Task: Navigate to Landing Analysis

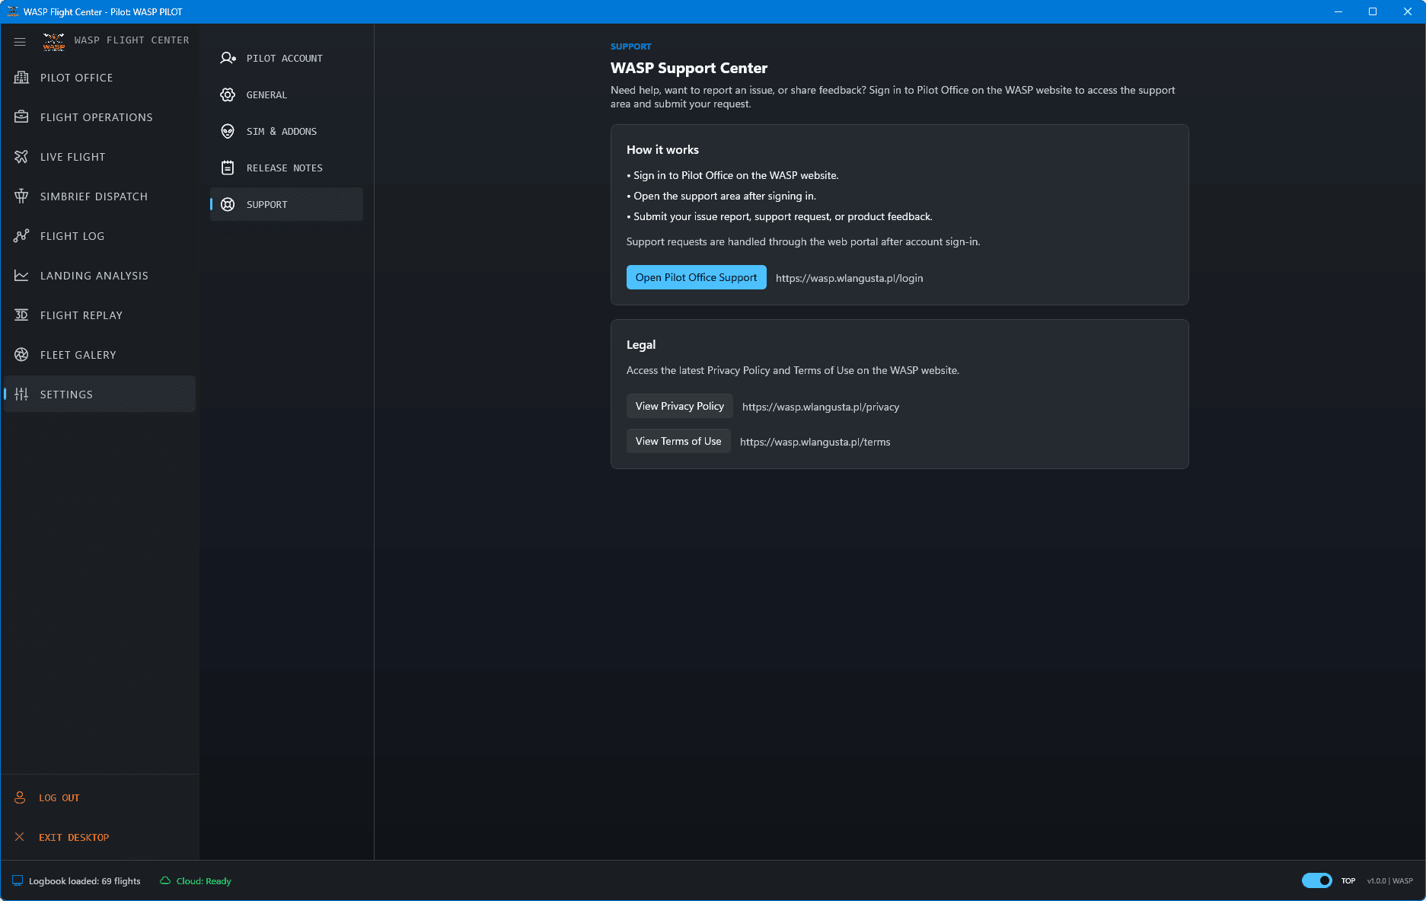Action: pos(100,276)
